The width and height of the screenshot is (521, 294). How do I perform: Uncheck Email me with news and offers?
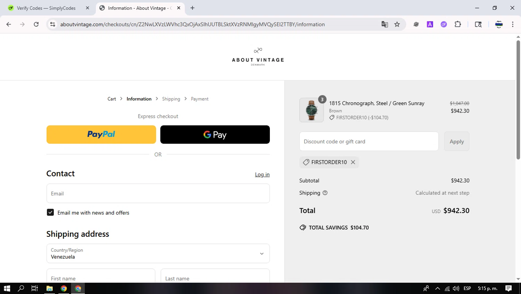point(50,212)
